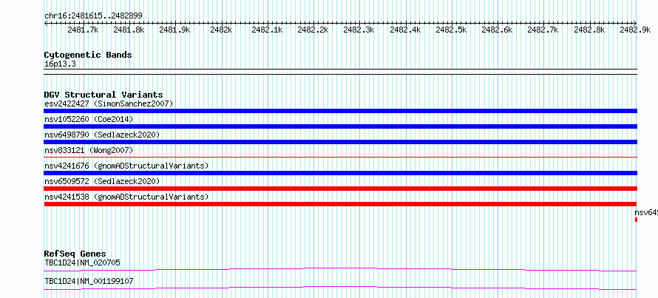Click the 2482.7k ruler tick label
The image size is (658, 298).
(x=543, y=30)
